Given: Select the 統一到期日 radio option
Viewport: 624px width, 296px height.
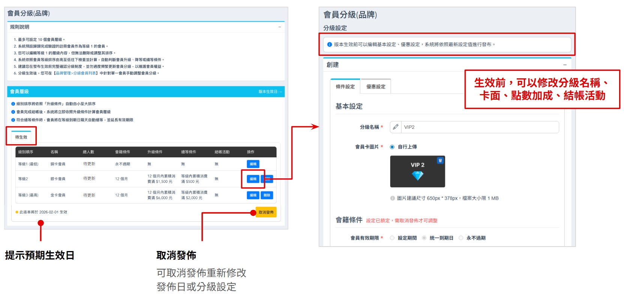Looking at the screenshot, I should [x=424, y=238].
